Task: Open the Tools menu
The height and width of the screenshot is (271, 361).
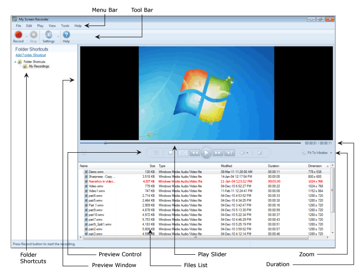Action: point(65,26)
